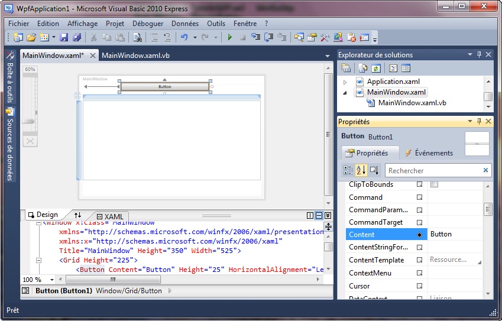Collapse the Grid element in the XAML editor
Screen dimensions: 502x321
coord(39,260)
